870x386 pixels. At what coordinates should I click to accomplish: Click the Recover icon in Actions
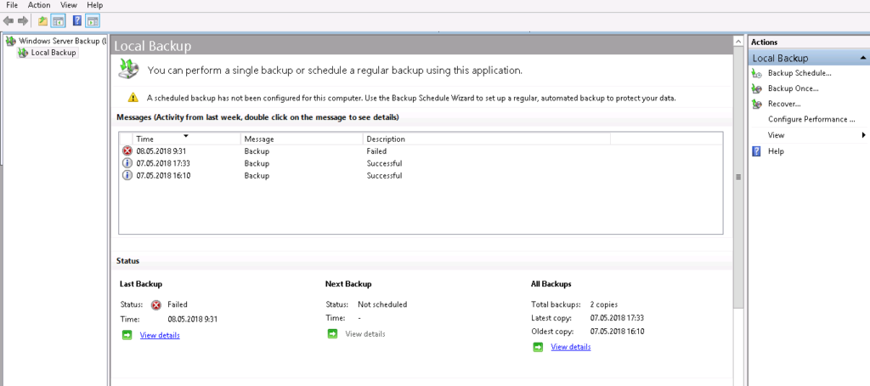click(757, 104)
